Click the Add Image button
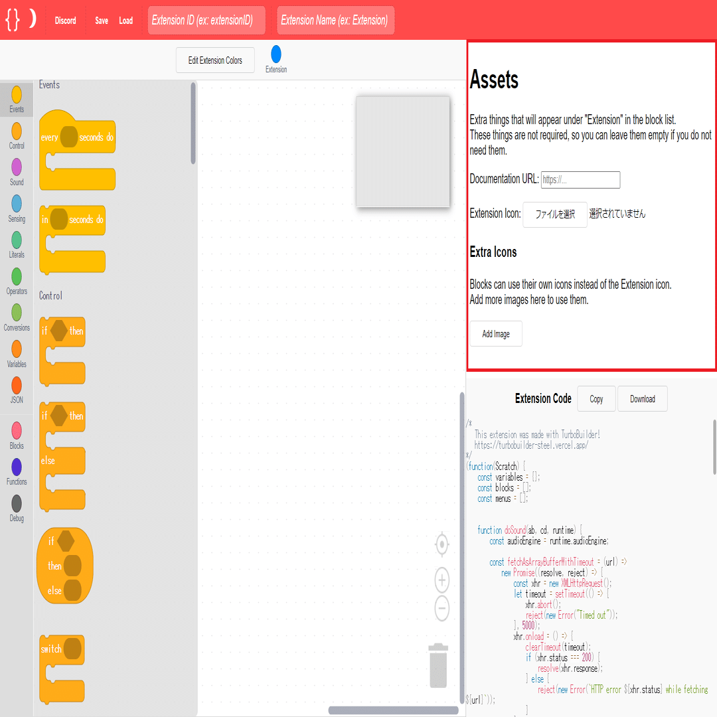Screen dimensions: 717x717 (496, 334)
